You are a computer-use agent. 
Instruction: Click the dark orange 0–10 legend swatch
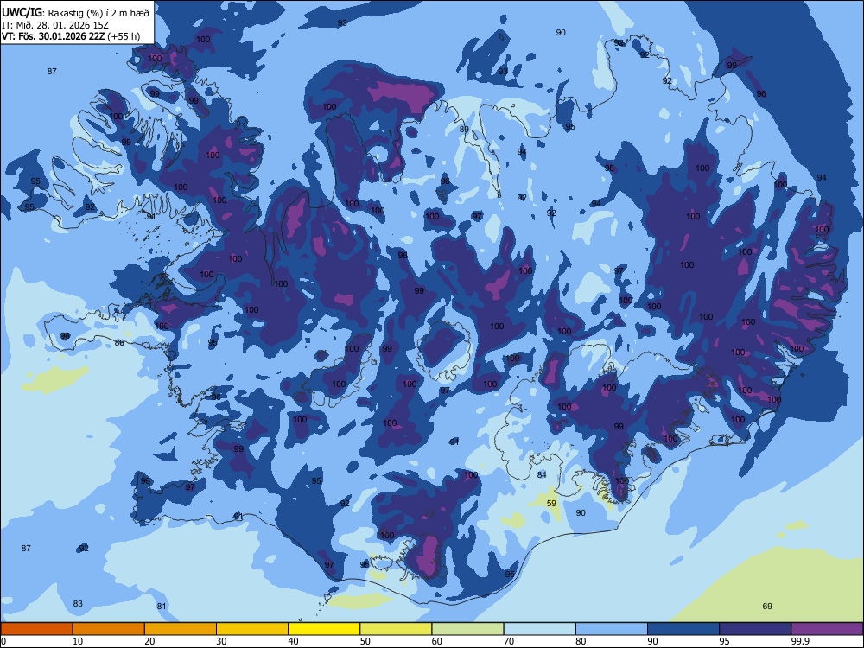coord(36,629)
